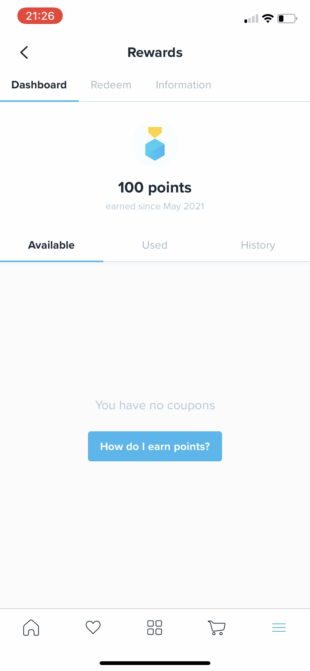Open categories via the grid icon

pos(155,627)
